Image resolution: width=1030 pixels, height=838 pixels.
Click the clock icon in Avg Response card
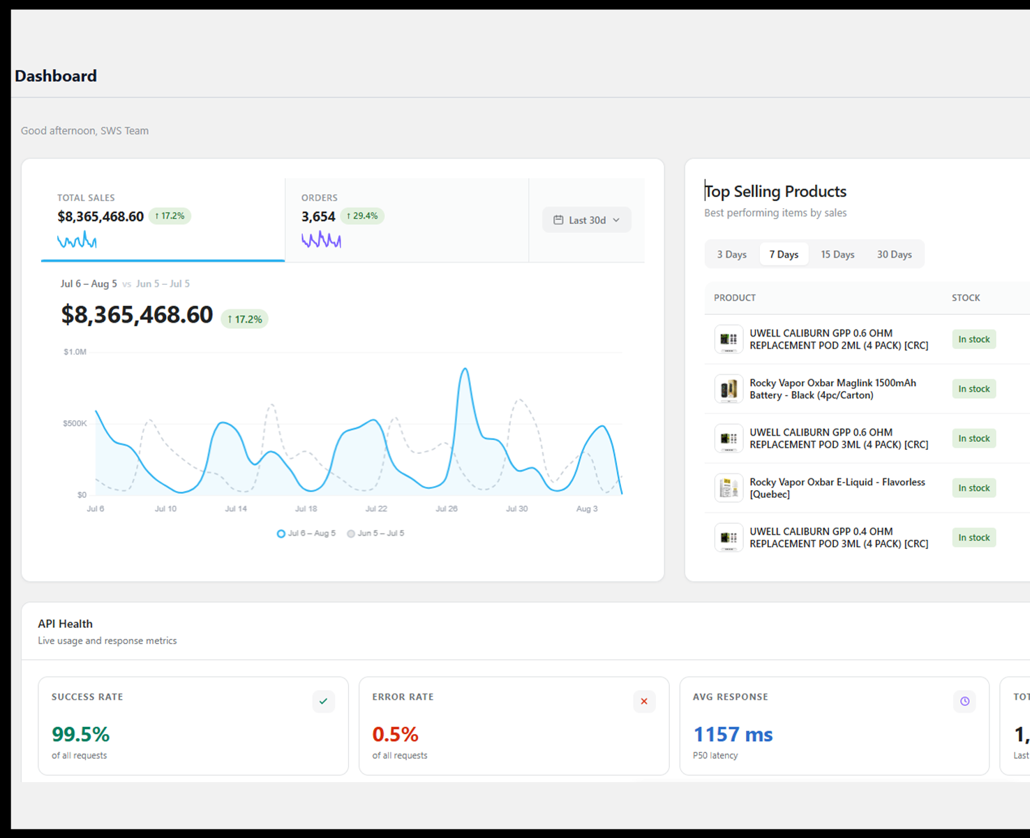(x=964, y=701)
